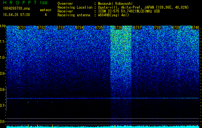Click the 0.7 kHz axis tick label
Image resolution: width=202 pixels, height=128 pixels.
(x=3, y=106)
